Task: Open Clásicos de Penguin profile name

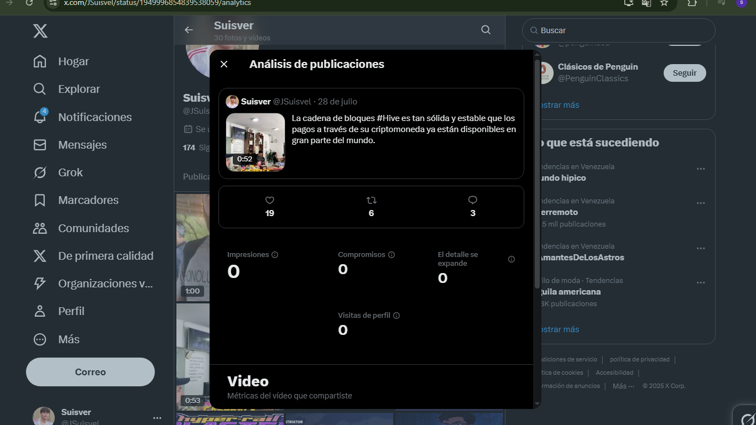Action: click(598, 67)
